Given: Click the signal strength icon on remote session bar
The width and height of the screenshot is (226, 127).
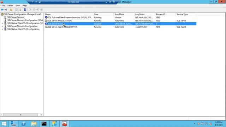Looking at the screenshot, I should pyautogui.click(x=40, y=2).
